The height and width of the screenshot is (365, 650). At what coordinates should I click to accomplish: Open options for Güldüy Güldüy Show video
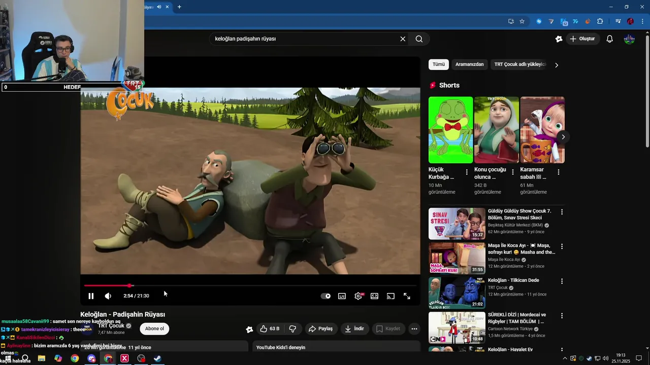pos(562,212)
